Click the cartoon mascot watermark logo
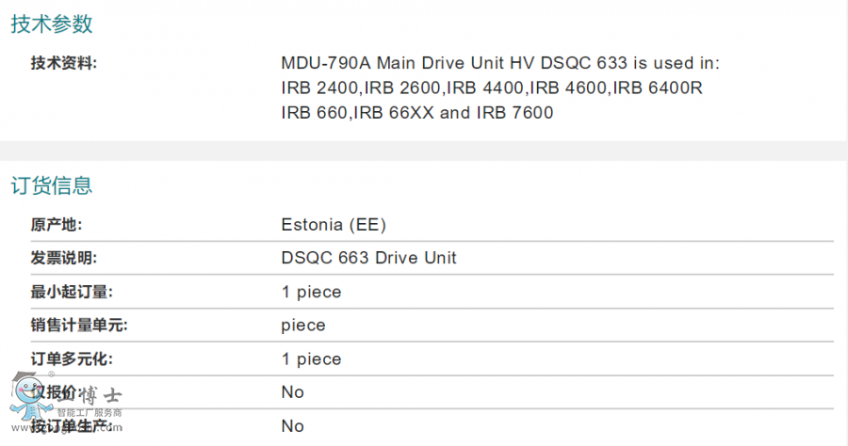The height and width of the screenshot is (446, 848). click(x=31, y=397)
